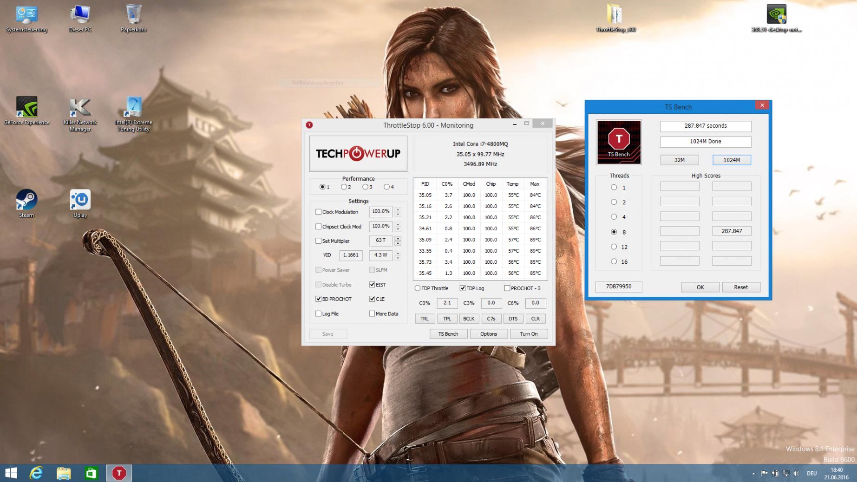This screenshot has width=857, height=482.
Task: Select performance profile 2
Action: coord(344,187)
